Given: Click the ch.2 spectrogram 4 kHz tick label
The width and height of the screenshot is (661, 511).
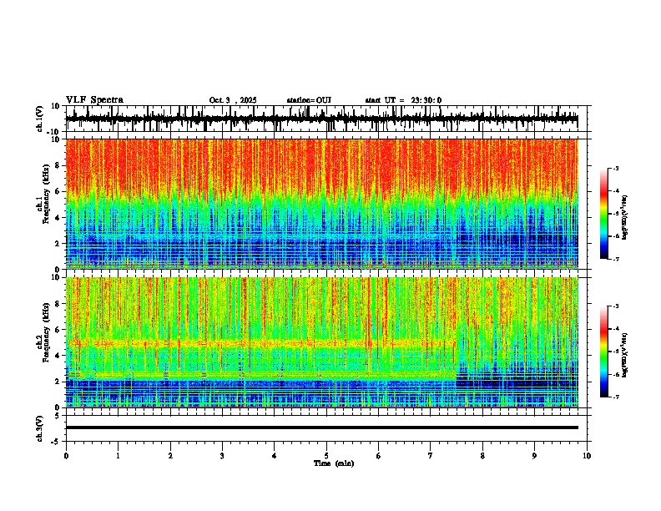Looking at the screenshot, I should [58, 356].
